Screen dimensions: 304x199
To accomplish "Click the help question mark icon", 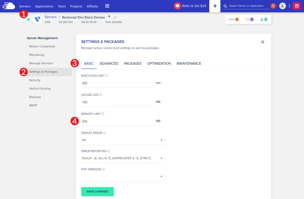I will (x=263, y=42).
